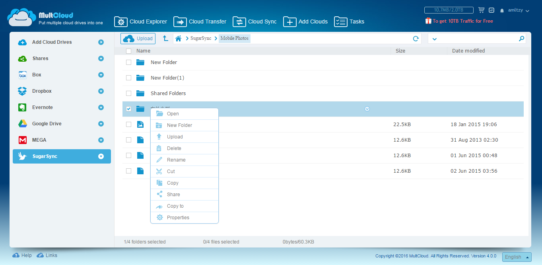Open Cloud Sync from top navigation
This screenshot has height=265, width=542.
click(254, 22)
